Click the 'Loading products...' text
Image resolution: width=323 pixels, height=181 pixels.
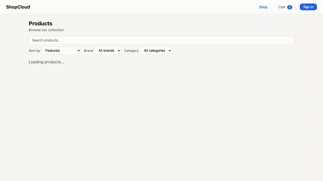point(46,62)
